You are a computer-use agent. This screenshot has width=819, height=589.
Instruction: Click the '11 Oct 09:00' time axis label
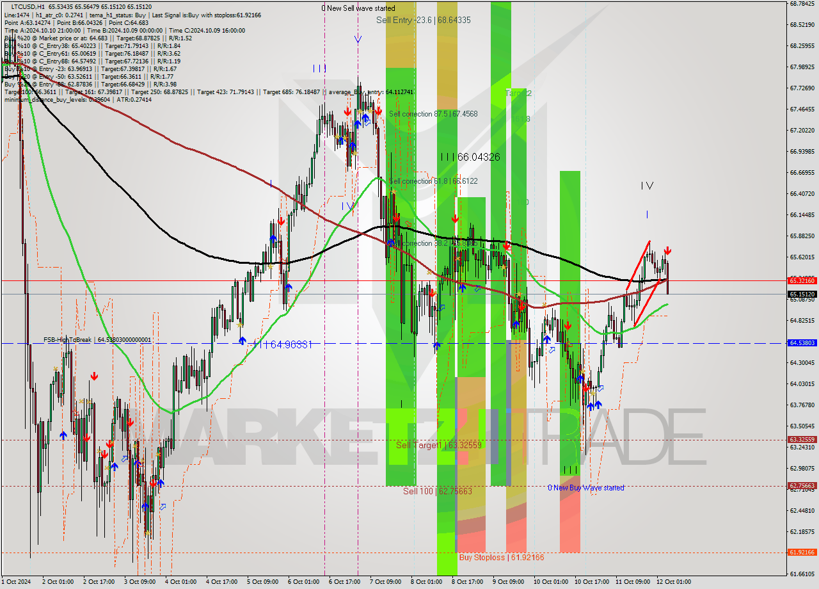(x=633, y=582)
